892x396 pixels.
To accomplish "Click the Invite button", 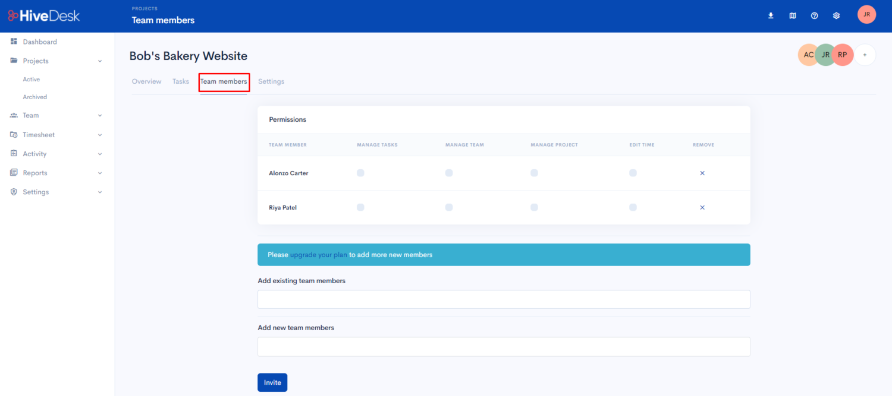I will tap(272, 382).
